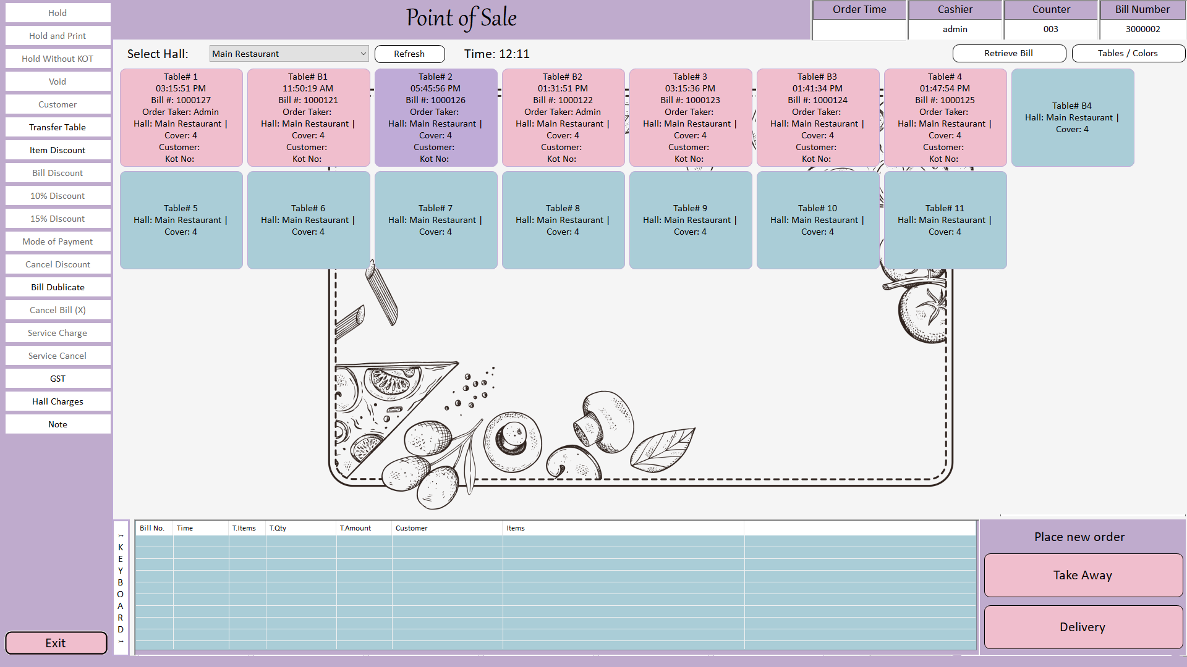This screenshot has height=667, width=1187.
Task: Click the Time column header
Action: [201, 528]
